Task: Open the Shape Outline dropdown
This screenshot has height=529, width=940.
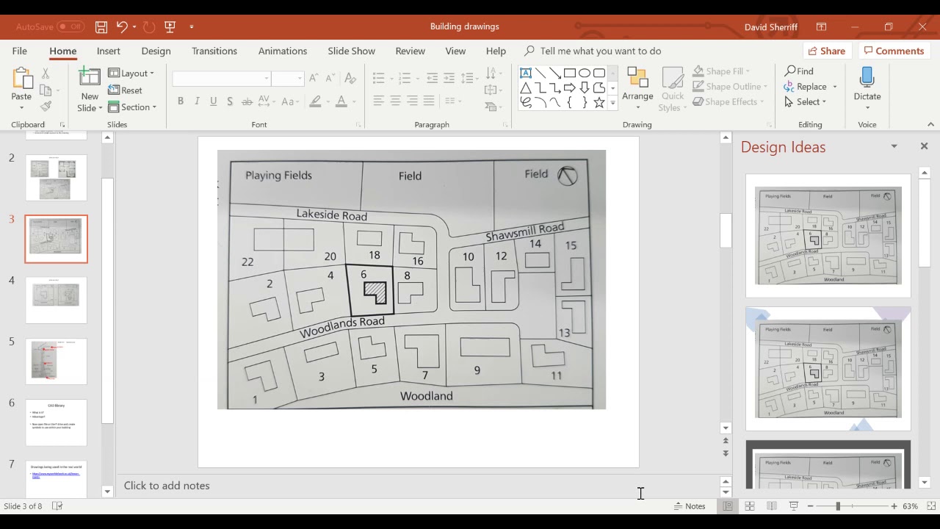Action: coord(730,87)
